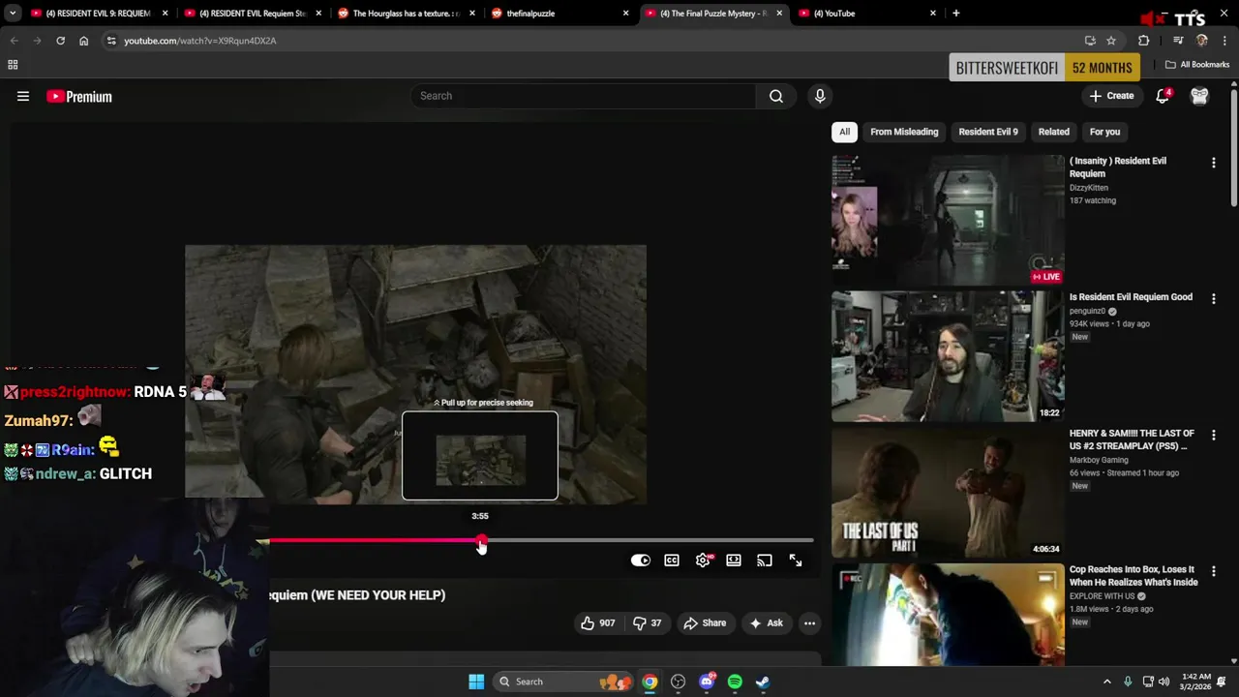This screenshot has height=697, width=1239.
Task: Open Windows Start menu
Action: 476,682
